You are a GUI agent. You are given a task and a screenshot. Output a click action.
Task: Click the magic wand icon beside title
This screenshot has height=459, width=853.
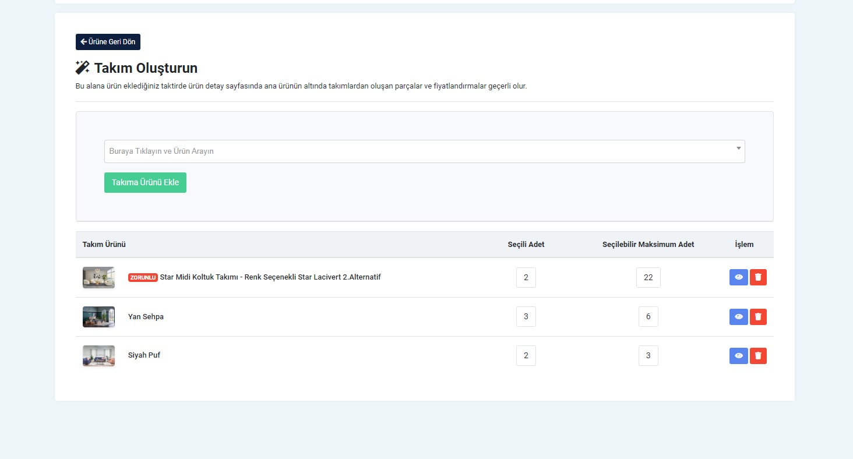(83, 68)
